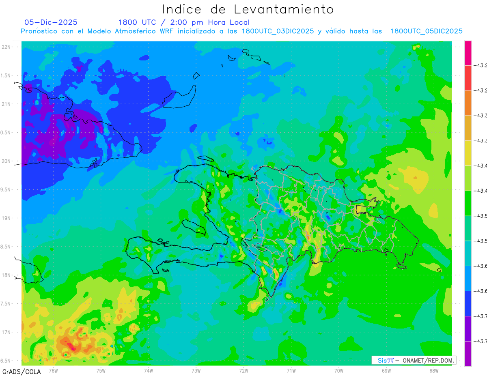Click the "73W" longitude label

196,370
